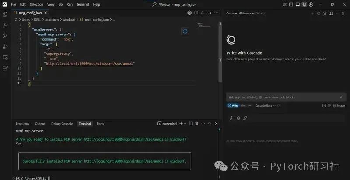Maximize the terminal panel with chevron up
The image size is (350, 180).
point(210,124)
